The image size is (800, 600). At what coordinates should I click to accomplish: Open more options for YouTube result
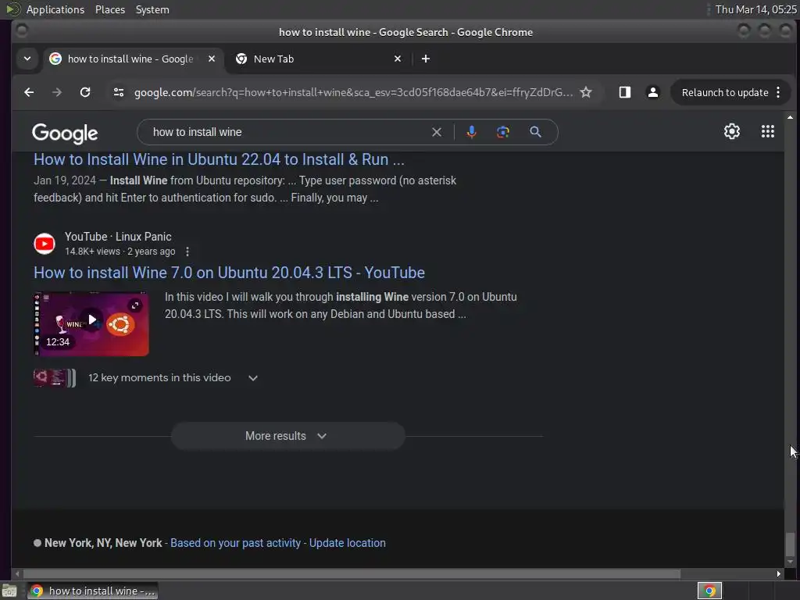[x=187, y=252]
